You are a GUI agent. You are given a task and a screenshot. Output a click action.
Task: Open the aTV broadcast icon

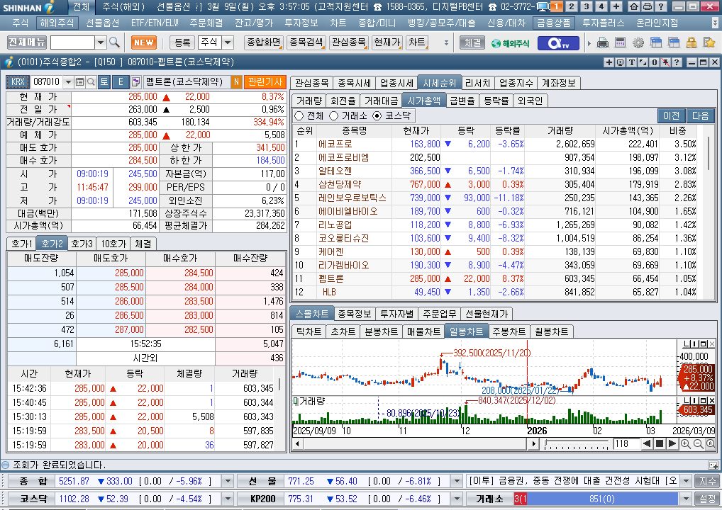[557, 43]
